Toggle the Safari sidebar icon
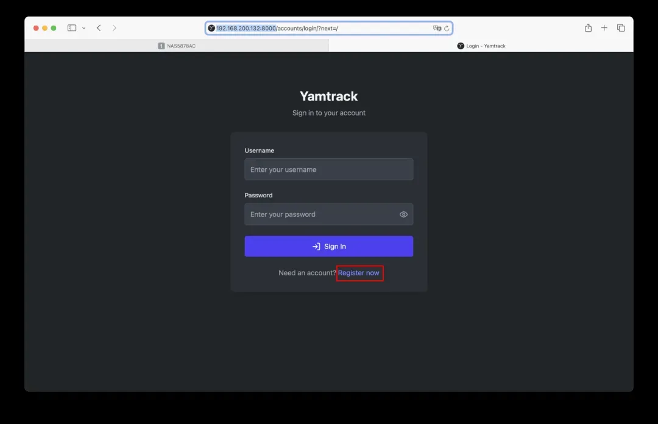The width and height of the screenshot is (658, 424). [71, 28]
